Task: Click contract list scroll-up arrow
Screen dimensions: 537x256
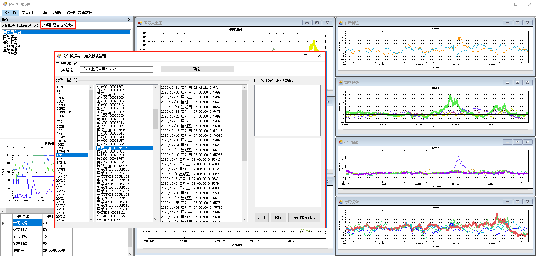Action: 155,88
